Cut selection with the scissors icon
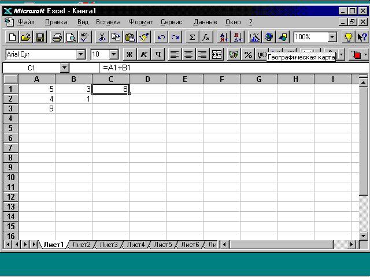Image resolution: width=370 pixels, height=277 pixels. (x=102, y=37)
